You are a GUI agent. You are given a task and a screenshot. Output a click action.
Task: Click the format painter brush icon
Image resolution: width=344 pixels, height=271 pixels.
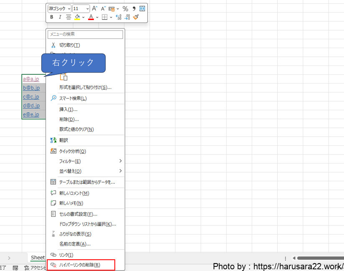tap(136, 17)
